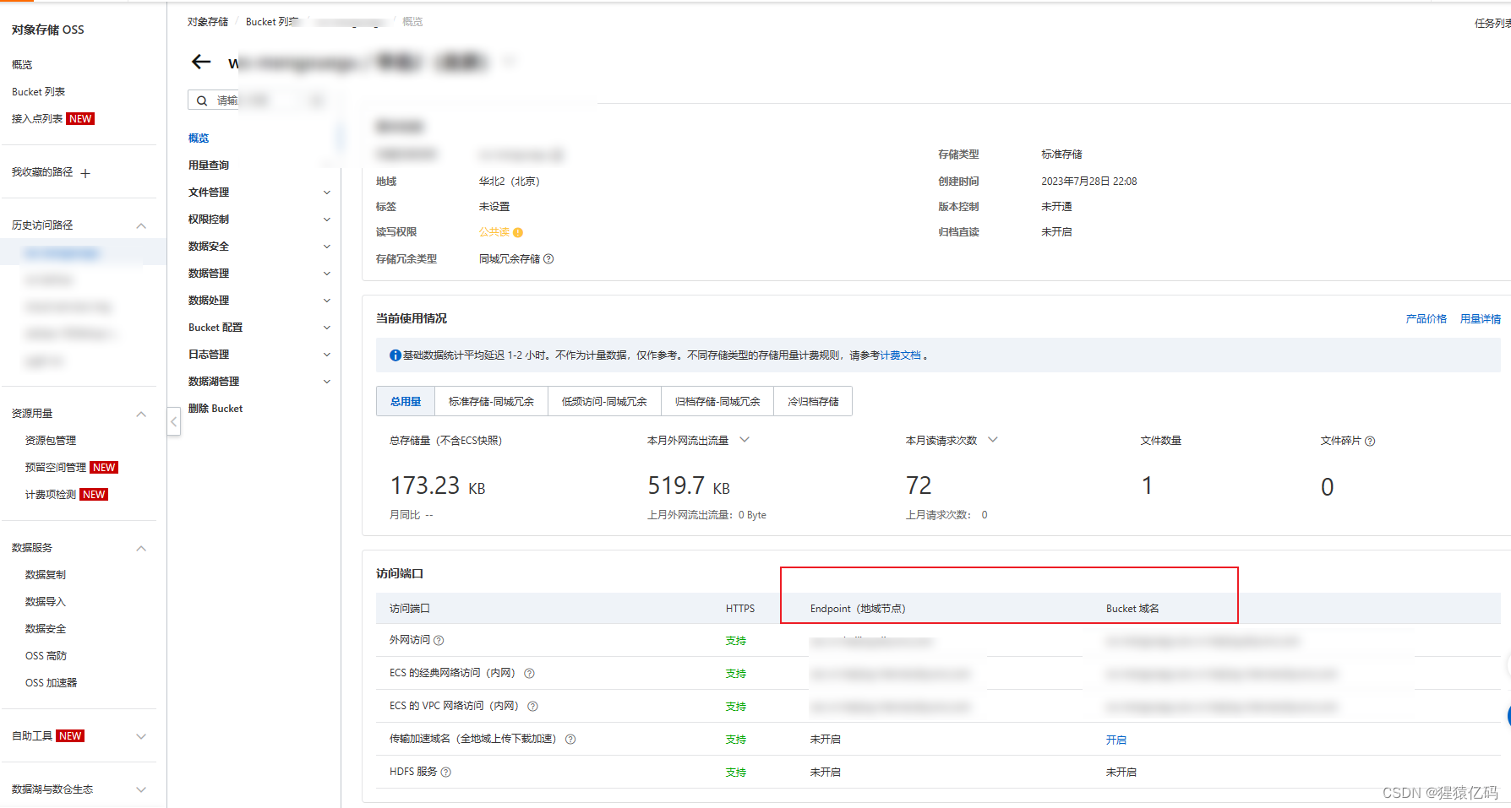This screenshot has width=1511, height=808.
Task: Collapse 资源用量 section
Action: [x=141, y=414]
